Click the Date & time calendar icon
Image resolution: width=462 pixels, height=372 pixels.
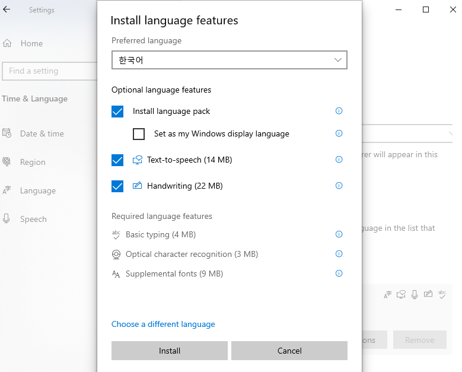pos(7,133)
